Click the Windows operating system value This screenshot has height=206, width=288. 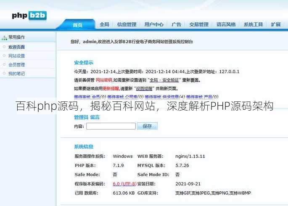coord(123,156)
